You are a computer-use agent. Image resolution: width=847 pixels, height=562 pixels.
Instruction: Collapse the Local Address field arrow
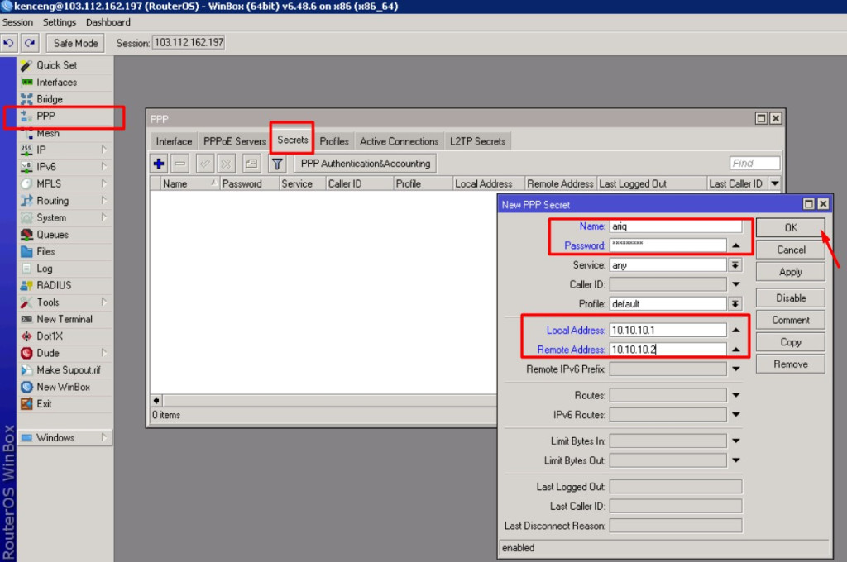click(x=735, y=330)
